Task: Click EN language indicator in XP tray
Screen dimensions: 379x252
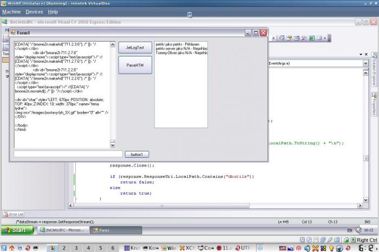Action: pyautogui.click(x=350, y=230)
